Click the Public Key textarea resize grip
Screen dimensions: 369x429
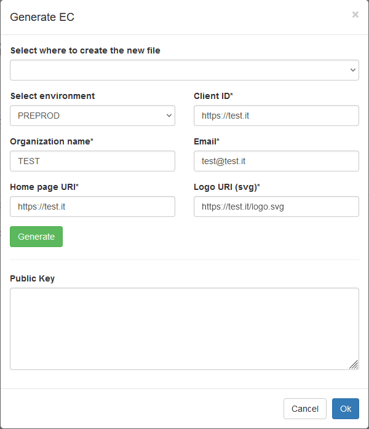click(354, 364)
